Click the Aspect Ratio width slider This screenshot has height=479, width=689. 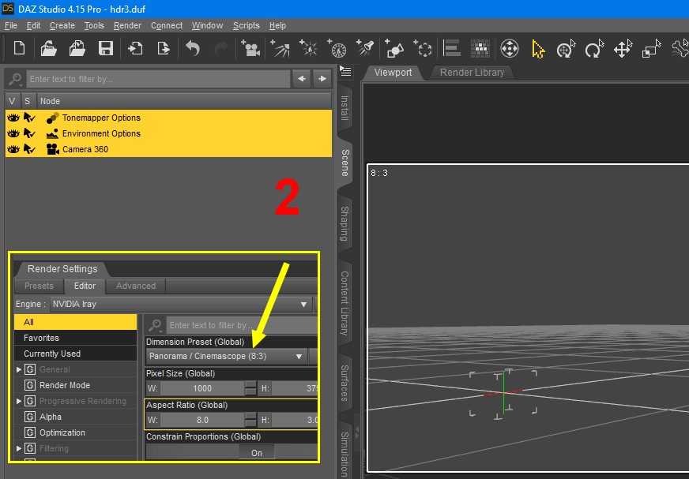click(x=202, y=420)
